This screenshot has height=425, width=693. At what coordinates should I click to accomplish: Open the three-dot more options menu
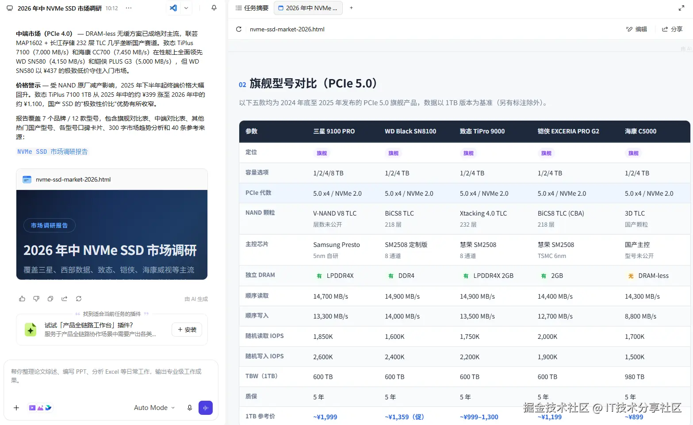[x=129, y=8]
